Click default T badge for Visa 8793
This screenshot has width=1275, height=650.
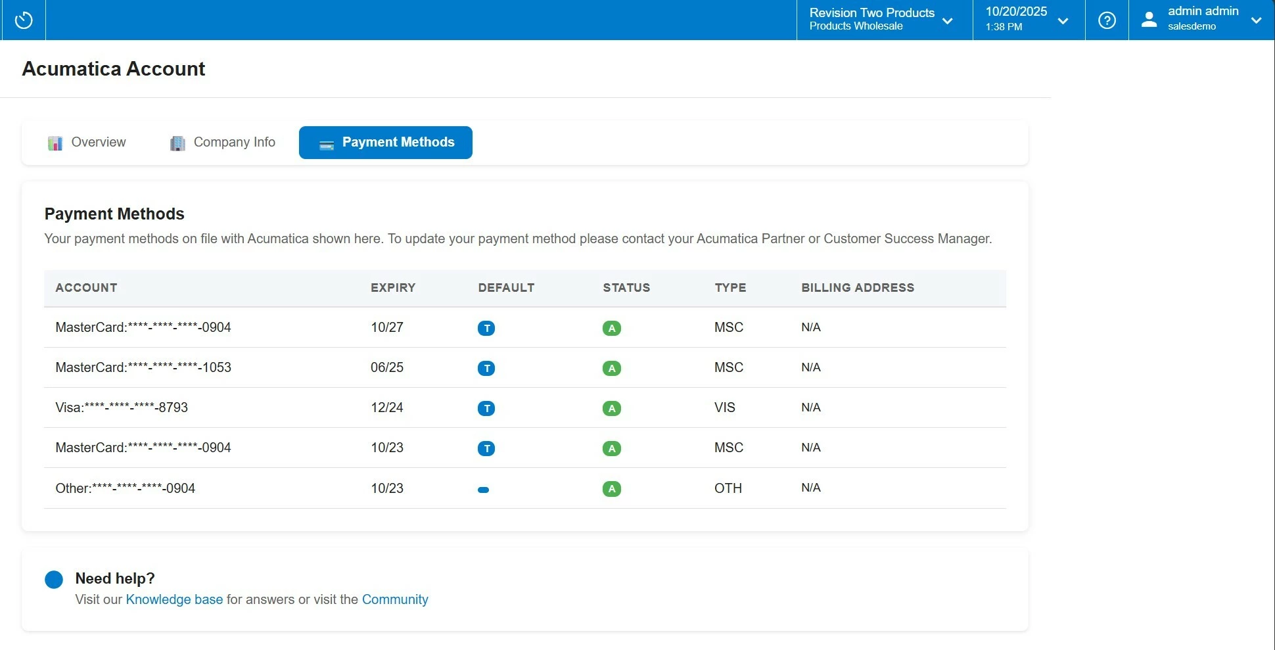coord(486,408)
